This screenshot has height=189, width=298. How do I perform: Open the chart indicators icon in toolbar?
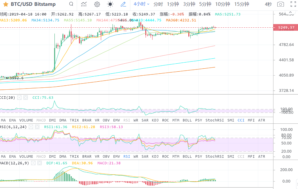pos(84,4)
